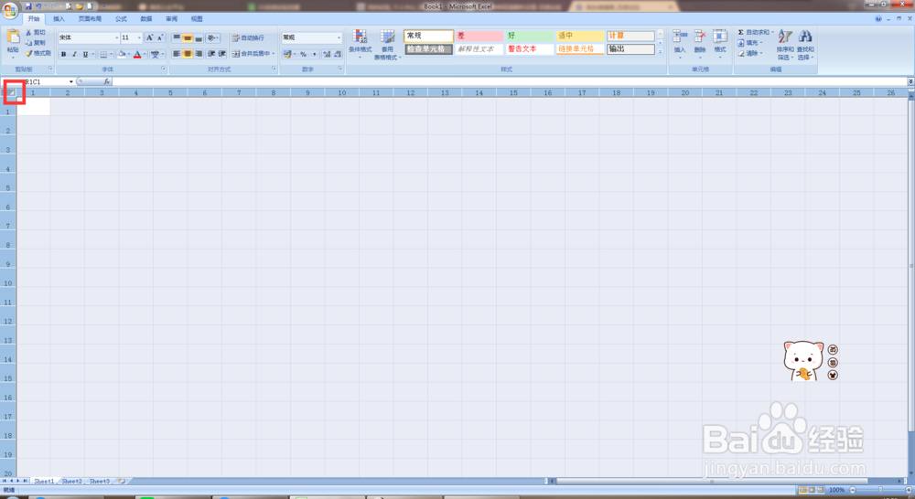This screenshot has width=915, height=499.
Task: Save workbook via quick access toolbar
Action: pos(28,5)
